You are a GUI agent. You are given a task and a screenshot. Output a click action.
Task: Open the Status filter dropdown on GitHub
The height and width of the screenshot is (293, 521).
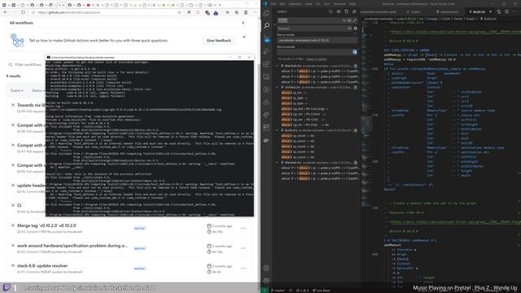pyautogui.click(x=37, y=90)
